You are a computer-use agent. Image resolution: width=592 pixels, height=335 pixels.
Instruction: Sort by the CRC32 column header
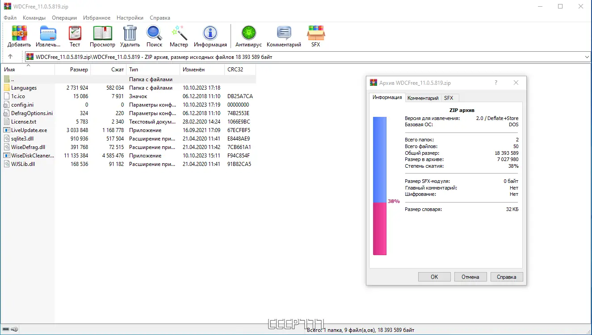pyautogui.click(x=240, y=70)
